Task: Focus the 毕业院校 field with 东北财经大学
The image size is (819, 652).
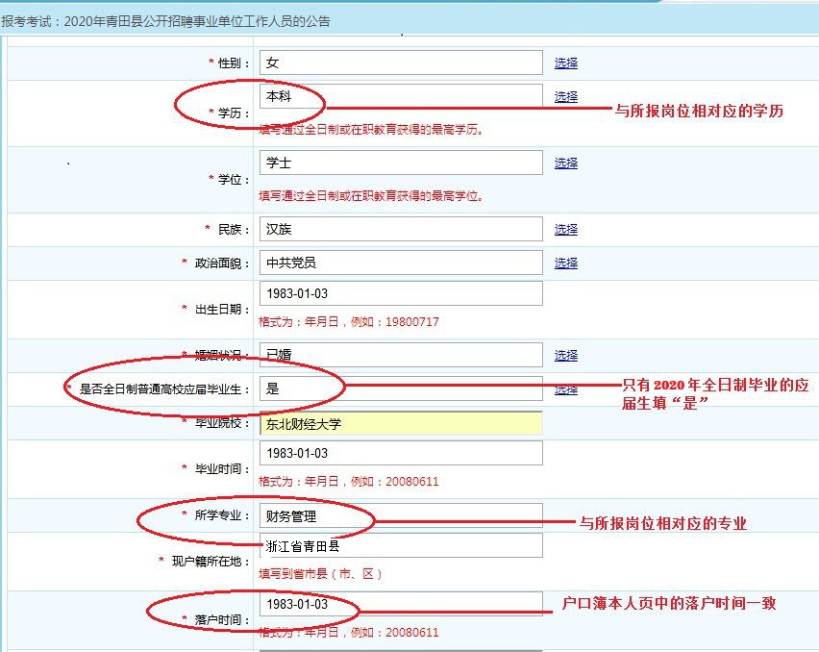Action: [x=400, y=423]
